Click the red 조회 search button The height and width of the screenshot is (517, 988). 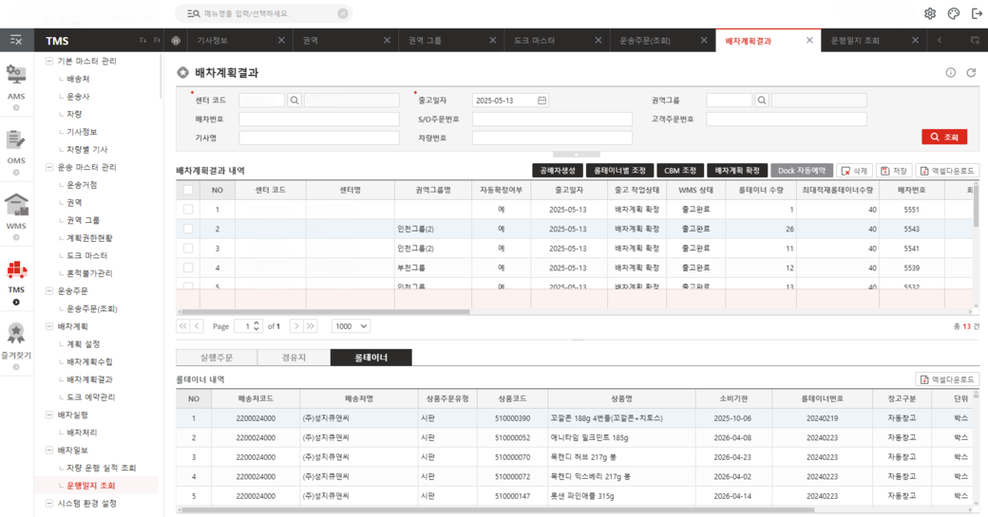(x=944, y=137)
